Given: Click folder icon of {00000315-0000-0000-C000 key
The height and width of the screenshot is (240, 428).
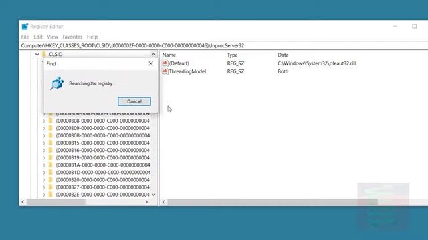Looking at the screenshot, I should click(x=51, y=143).
